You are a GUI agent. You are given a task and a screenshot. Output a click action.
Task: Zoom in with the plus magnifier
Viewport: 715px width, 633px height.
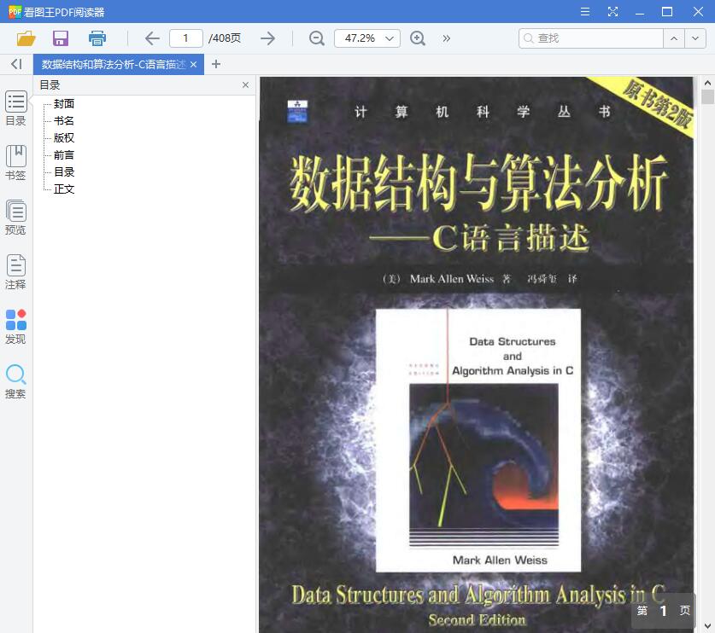[x=418, y=38]
